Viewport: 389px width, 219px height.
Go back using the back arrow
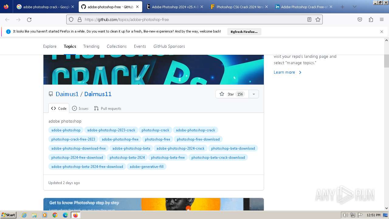(7, 19)
